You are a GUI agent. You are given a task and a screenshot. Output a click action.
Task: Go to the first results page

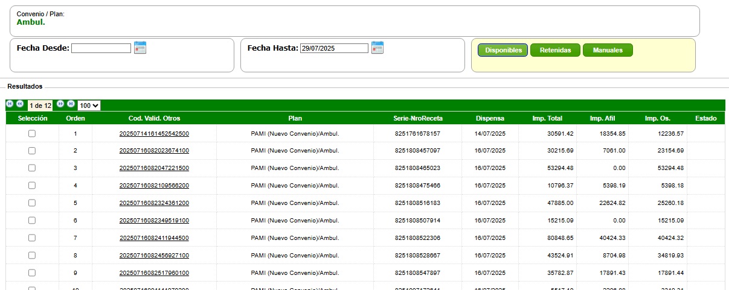10,104
